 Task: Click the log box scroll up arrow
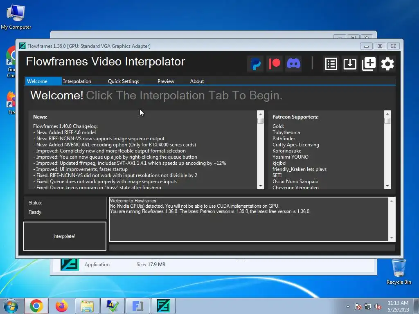click(x=392, y=201)
